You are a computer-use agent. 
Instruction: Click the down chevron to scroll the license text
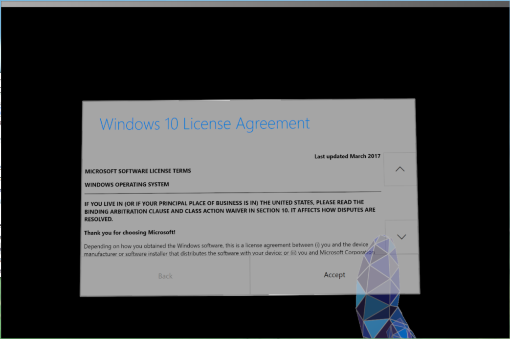(401, 237)
